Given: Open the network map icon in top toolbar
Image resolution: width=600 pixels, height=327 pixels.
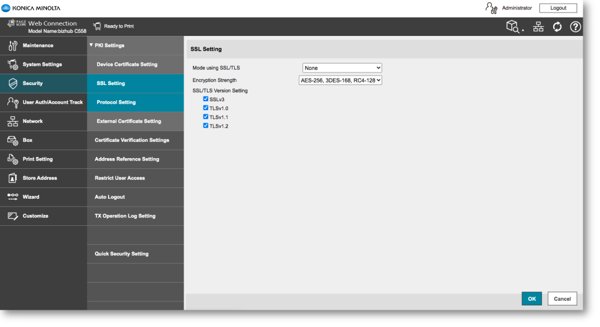Looking at the screenshot, I should [x=538, y=27].
